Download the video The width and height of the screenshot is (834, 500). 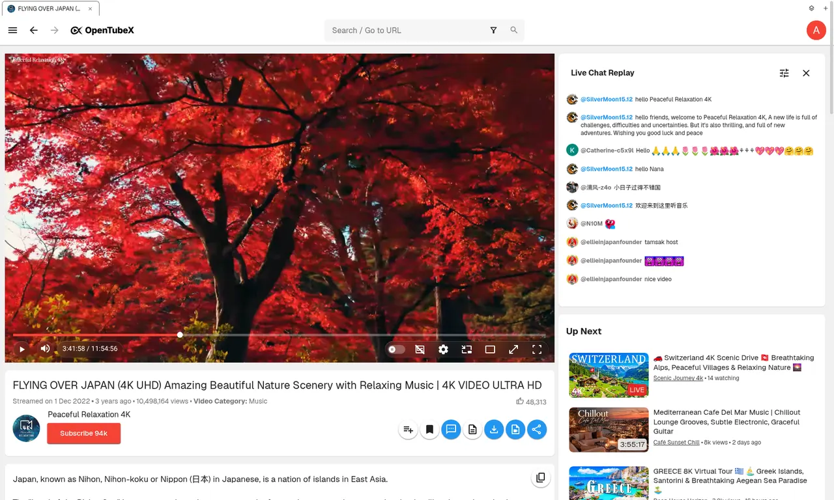(x=494, y=430)
